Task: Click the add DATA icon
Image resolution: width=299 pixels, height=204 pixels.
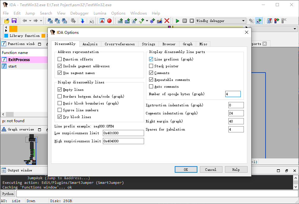Action: click(x=127, y=21)
